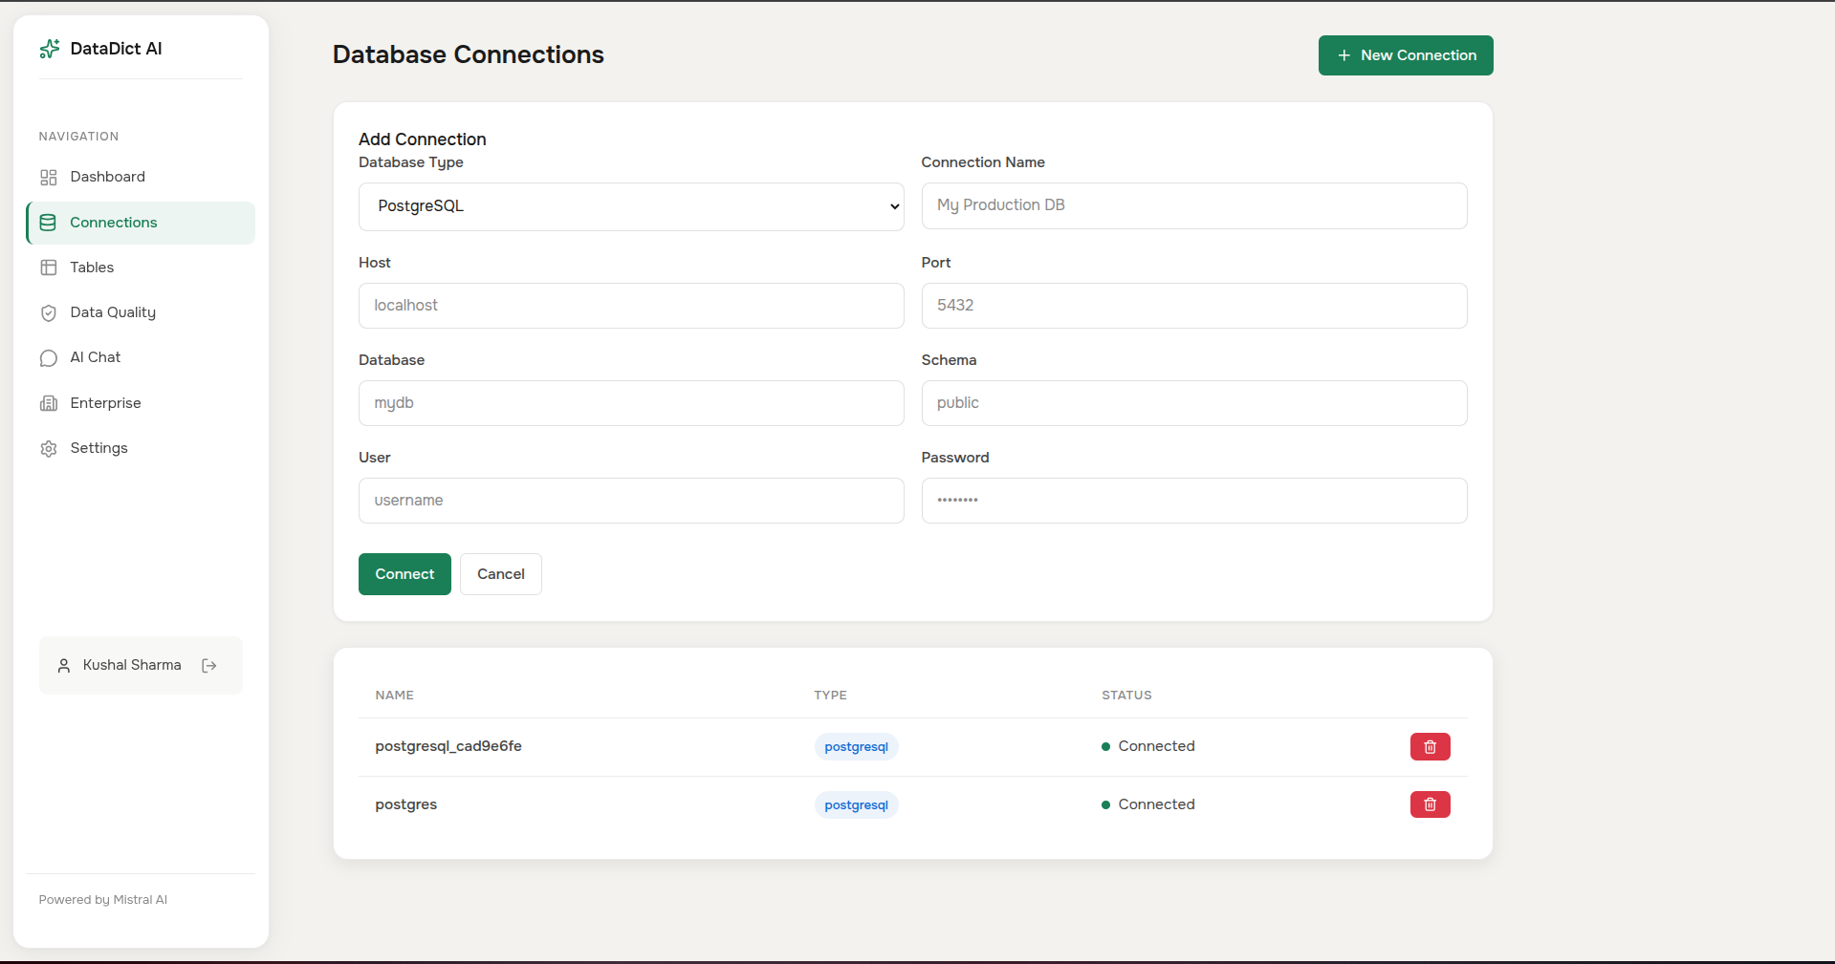This screenshot has height=964, width=1835.
Task: Open the Database Type dropdown
Action: (630, 206)
